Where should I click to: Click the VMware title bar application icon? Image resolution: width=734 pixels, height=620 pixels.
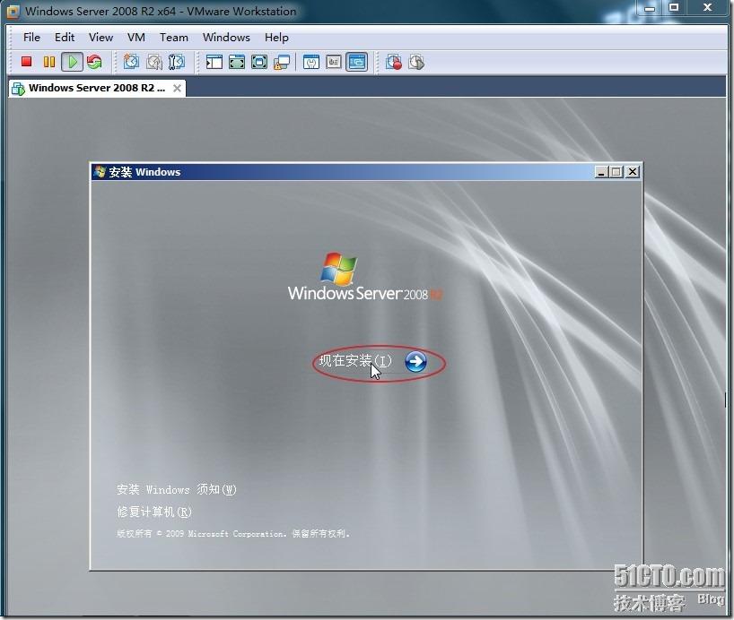(x=13, y=12)
